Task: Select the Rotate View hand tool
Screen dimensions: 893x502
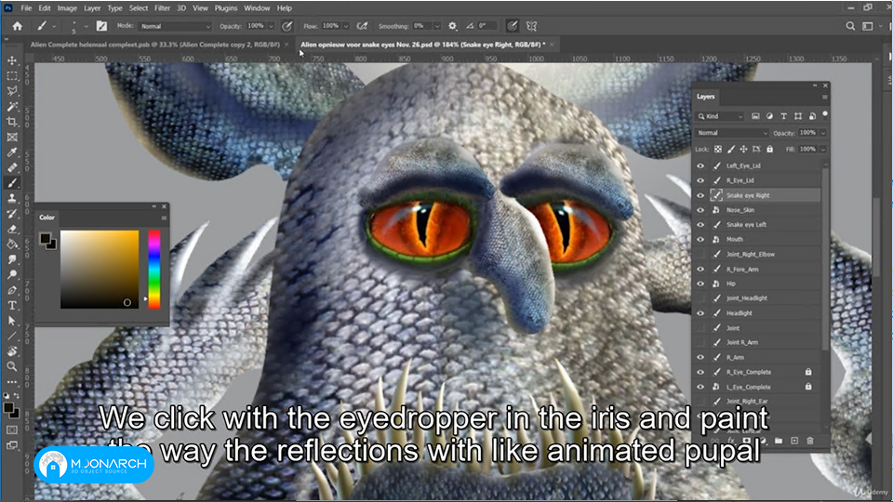Action: click(12, 351)
